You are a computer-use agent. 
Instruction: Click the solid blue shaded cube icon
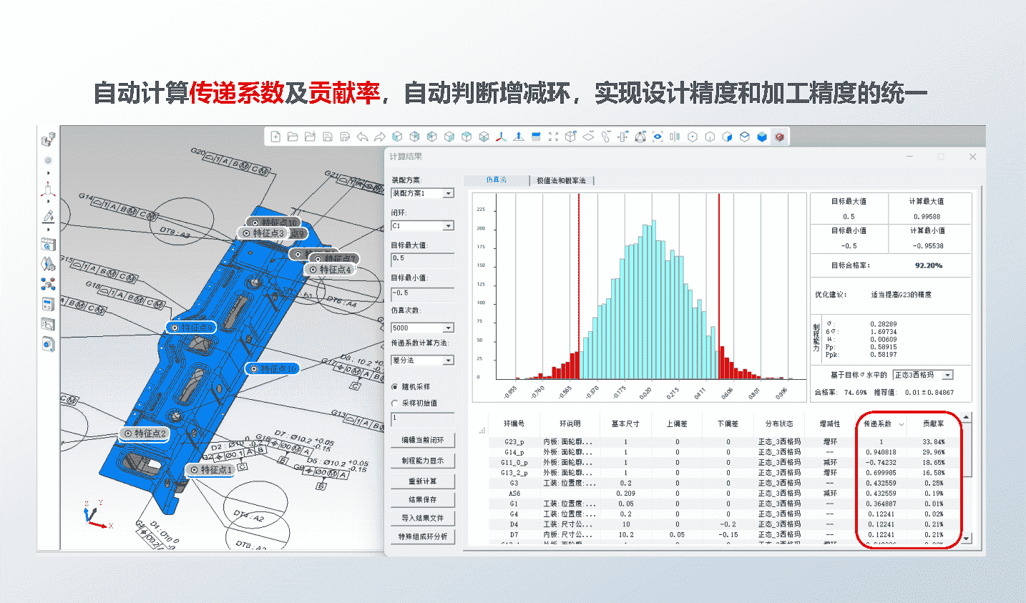(x=762, y=137)
